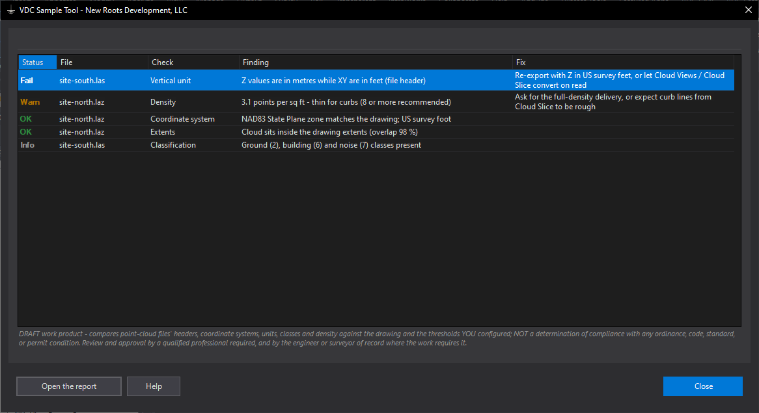Click site-south.las in the Classification row

(82, 145)
